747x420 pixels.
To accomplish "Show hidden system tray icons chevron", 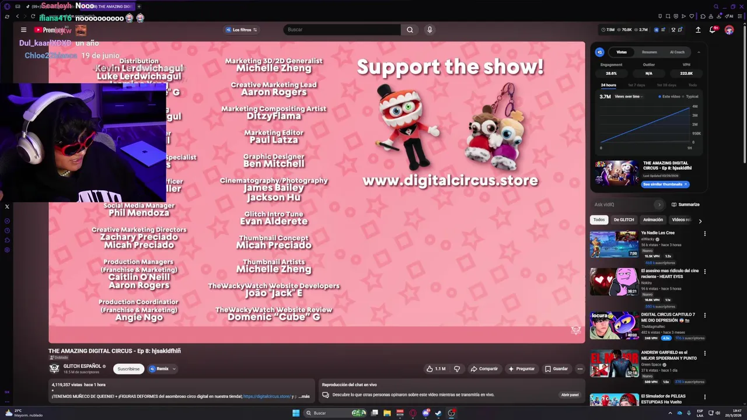I will click(669, 413).
